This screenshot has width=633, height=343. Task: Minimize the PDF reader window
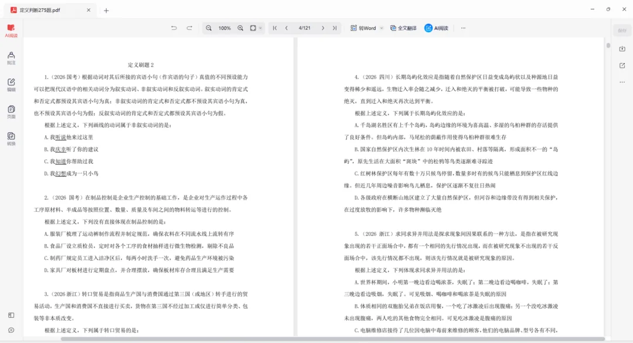tap(592, 9)
